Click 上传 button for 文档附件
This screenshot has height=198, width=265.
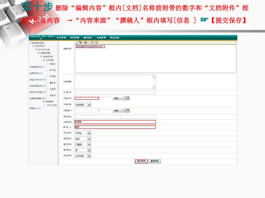127,98
